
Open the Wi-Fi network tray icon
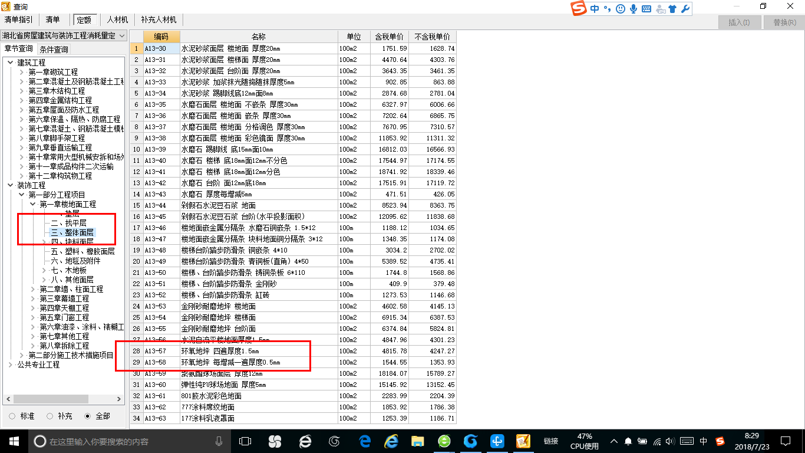coord(657,441)
